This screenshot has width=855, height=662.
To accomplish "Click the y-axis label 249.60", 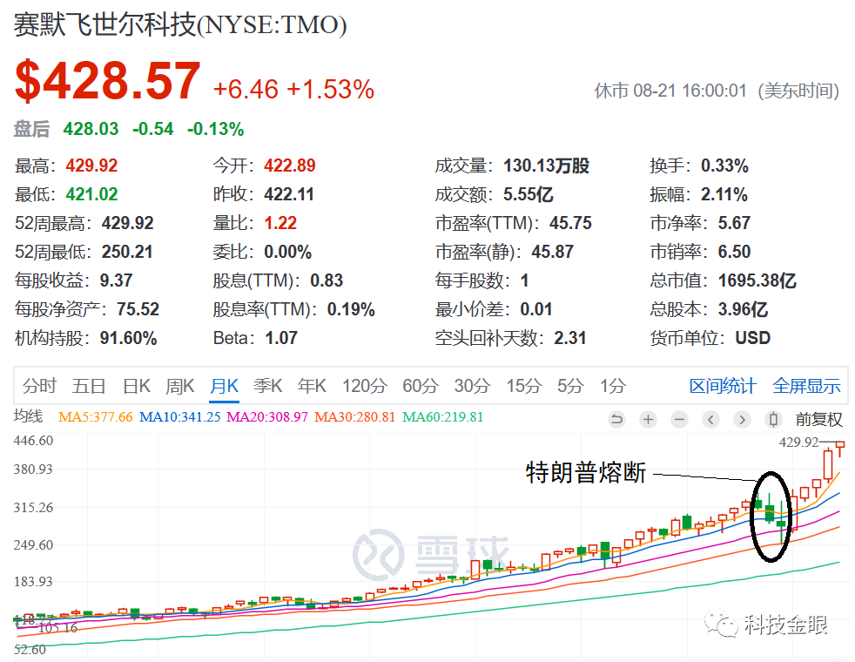I will [x=33, y=544].
